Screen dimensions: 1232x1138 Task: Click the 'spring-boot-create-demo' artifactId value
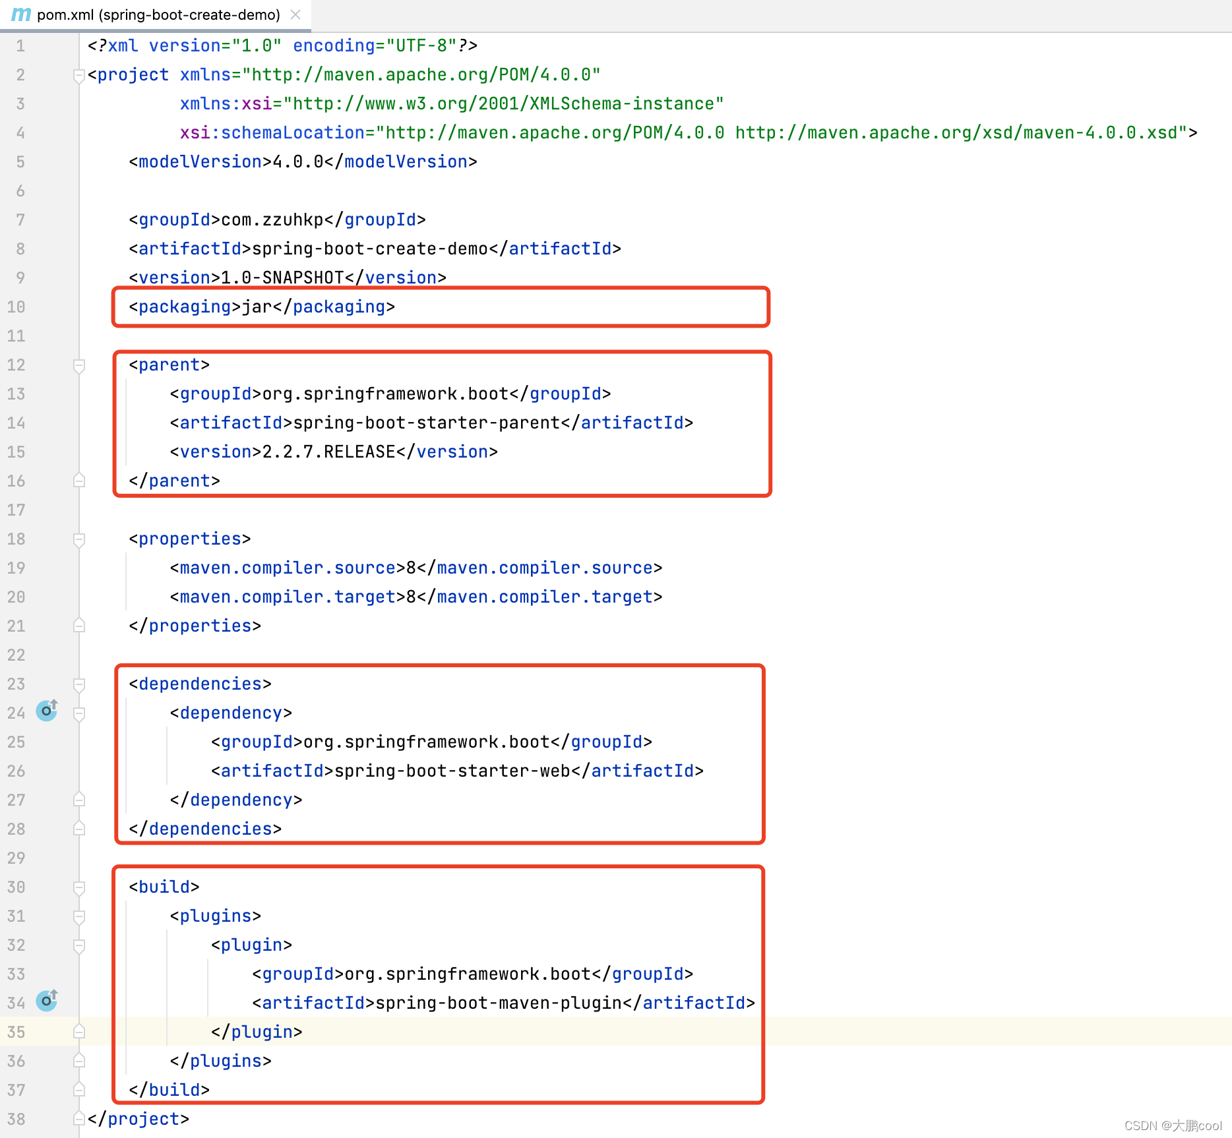370,249
